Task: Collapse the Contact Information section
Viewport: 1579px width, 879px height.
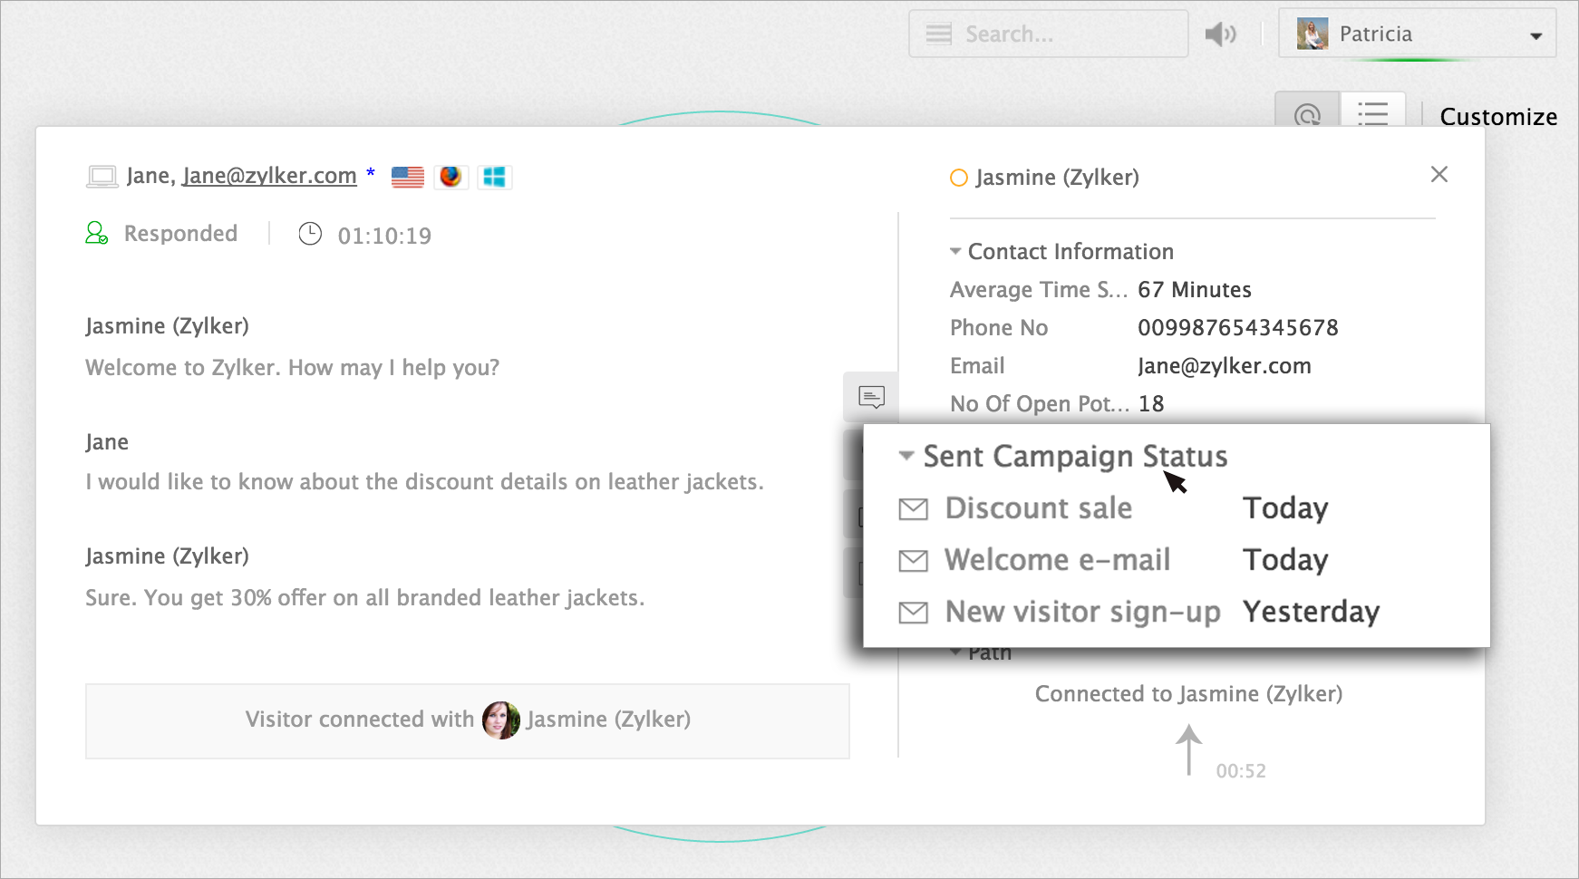Action: 955,251
